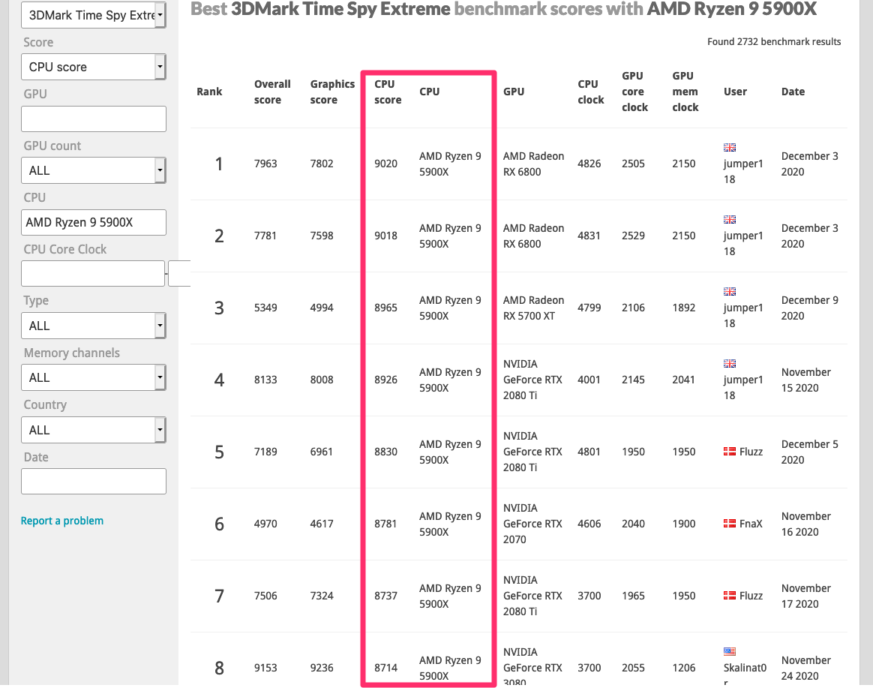Screen dimensions: 873x688
Task: Click the Danish flag beside FnaX
Action: [729, 524]
